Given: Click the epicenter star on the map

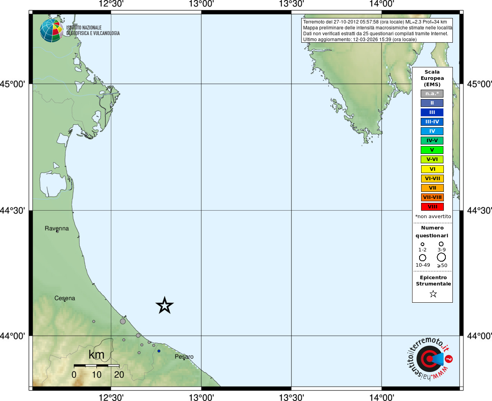Looking at the screenshot, I should [x=165, y=305].
